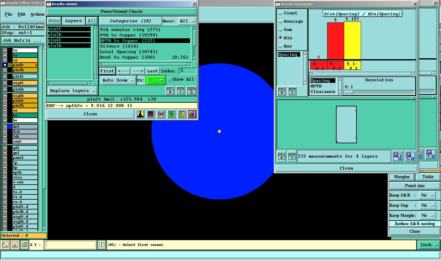
Task: Click histogram import icon with up arrow
Action: click(x=410, y=156)
